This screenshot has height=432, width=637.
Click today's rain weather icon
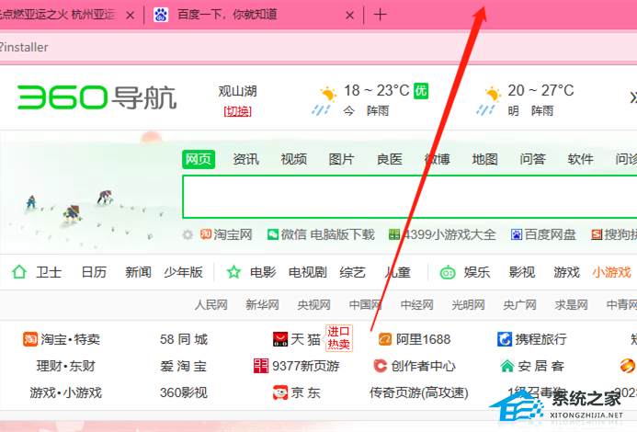coord(324,100)
